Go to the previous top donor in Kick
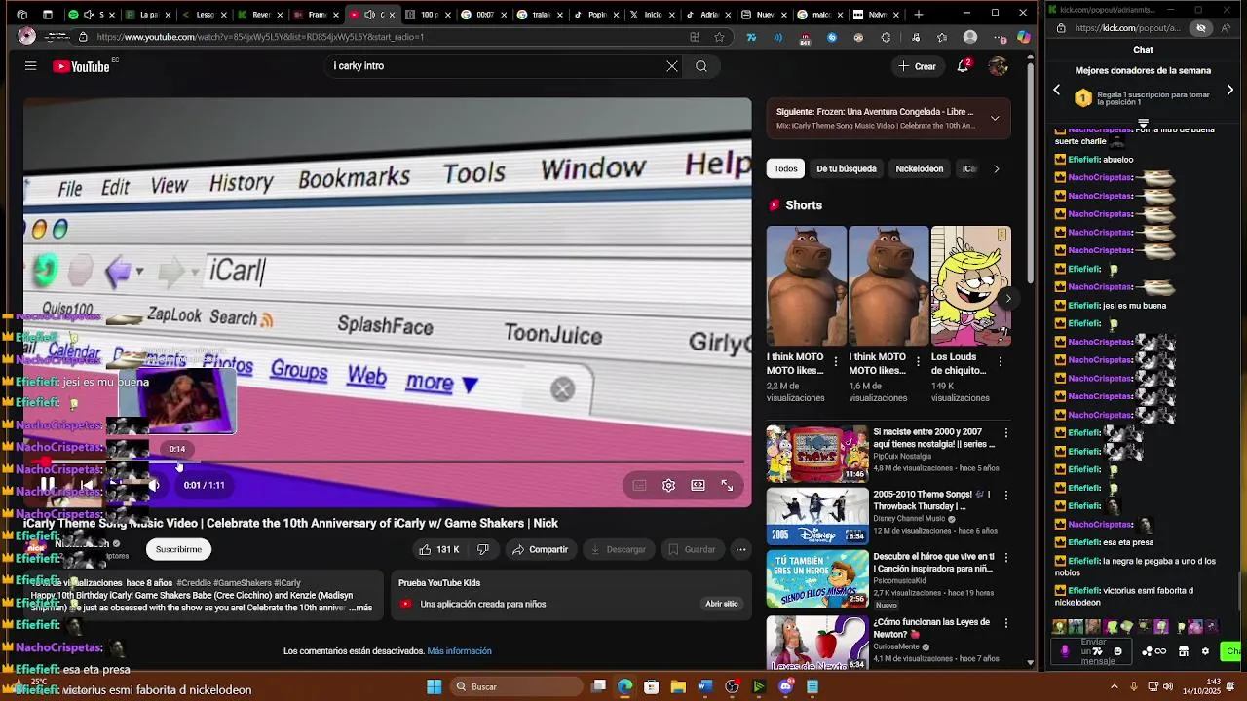1247x701 pixels. click(x=1056, y=90)
